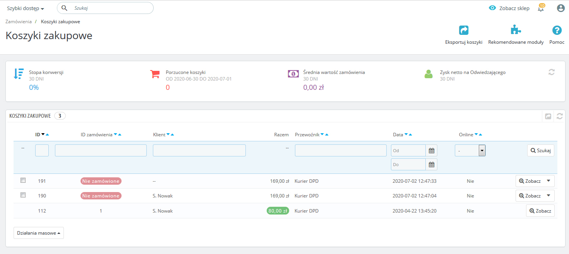
Task: Refresh the KPI statistics panel
Action: click(552, 72)
